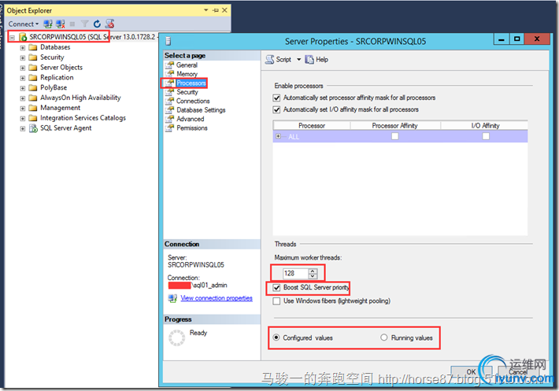Screen dimensions: 559x391
Task: Open the Object Explorer window position dropdown arrow
Action: (x=206, y=10)
